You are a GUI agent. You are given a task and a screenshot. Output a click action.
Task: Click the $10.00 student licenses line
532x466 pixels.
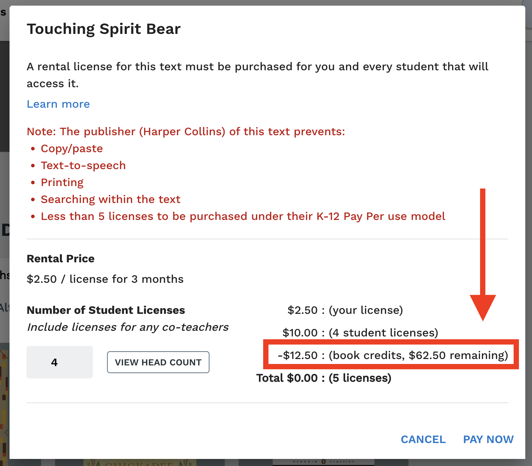pos(360,333)
